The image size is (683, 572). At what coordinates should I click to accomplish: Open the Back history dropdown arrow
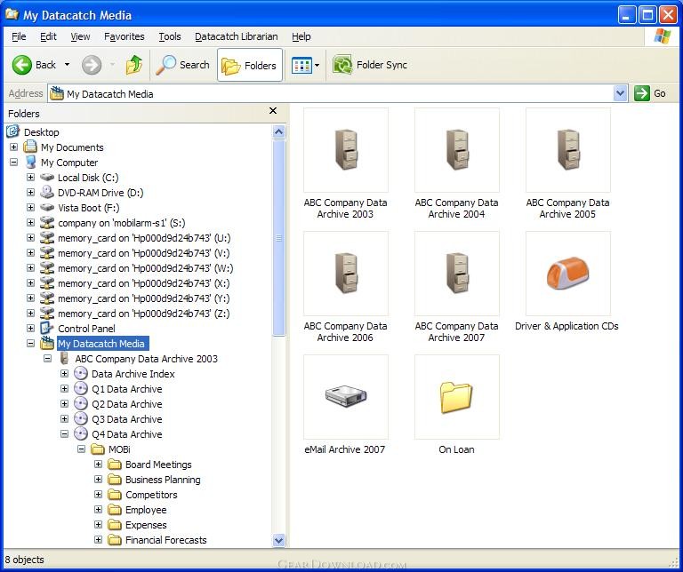coord(67,65)
